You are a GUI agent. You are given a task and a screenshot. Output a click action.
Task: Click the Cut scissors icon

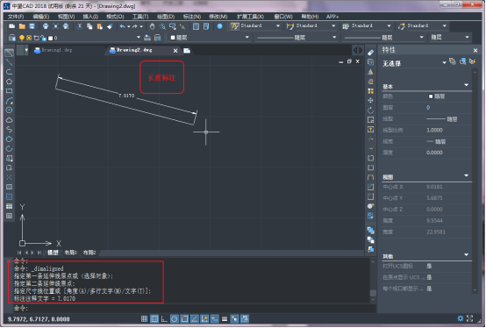(x=80, y=26)
